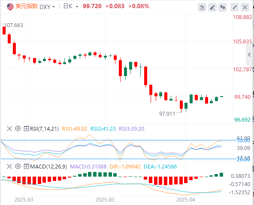
Task: Collapse chart with the shrink arrows icon
Action: pyautogui.click(x=235, y=7)
